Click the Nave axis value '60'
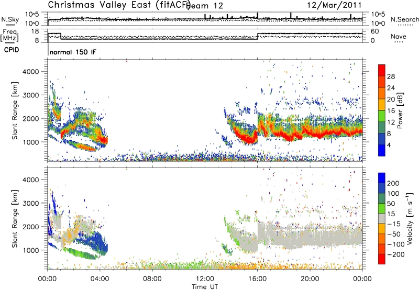Viewport: 419px width, 290px height. [x=375, y=31]
